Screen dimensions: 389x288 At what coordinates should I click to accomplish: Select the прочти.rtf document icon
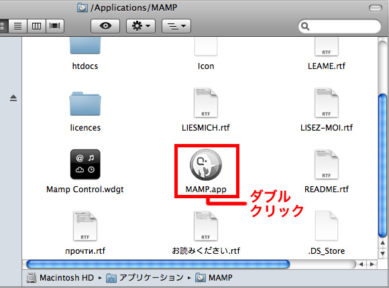pyautogui.click(x=85, y=226)
